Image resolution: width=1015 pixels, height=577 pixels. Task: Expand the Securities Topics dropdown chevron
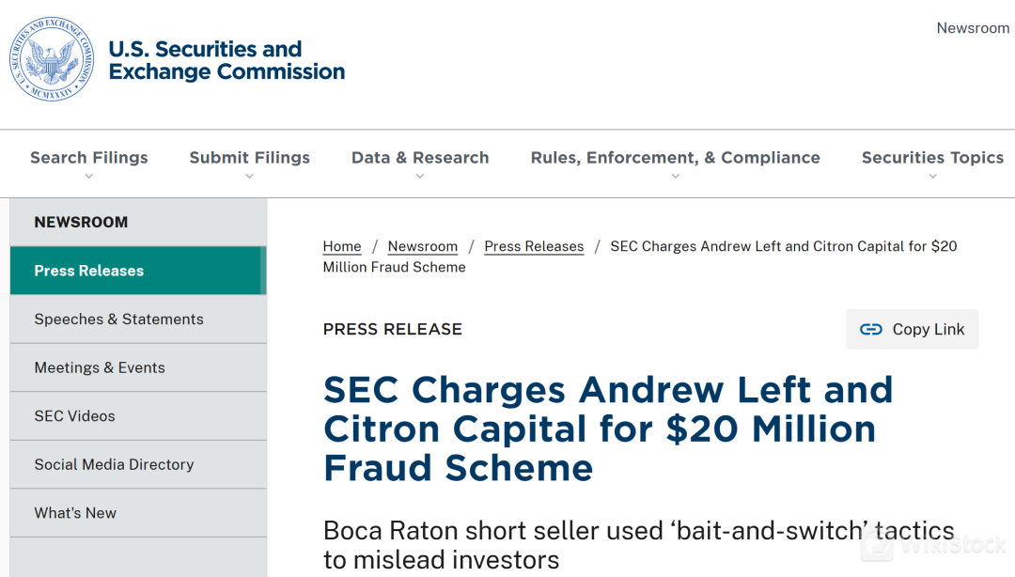932,176
